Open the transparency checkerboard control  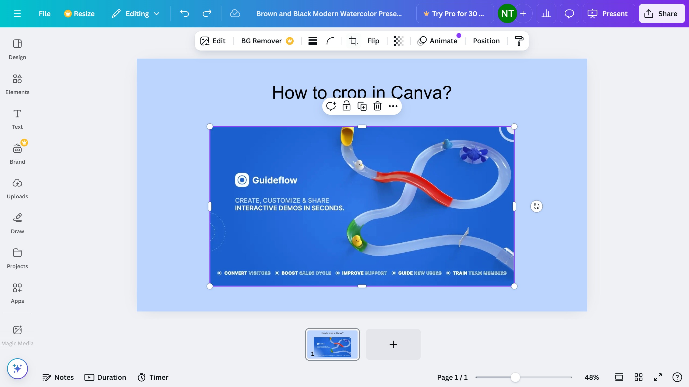point(398,41)
